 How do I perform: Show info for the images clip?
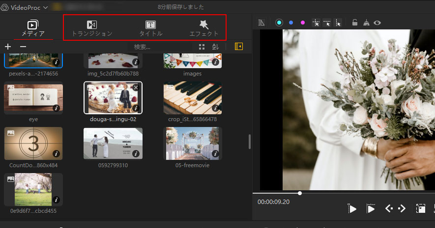click(x=215, y=62)
